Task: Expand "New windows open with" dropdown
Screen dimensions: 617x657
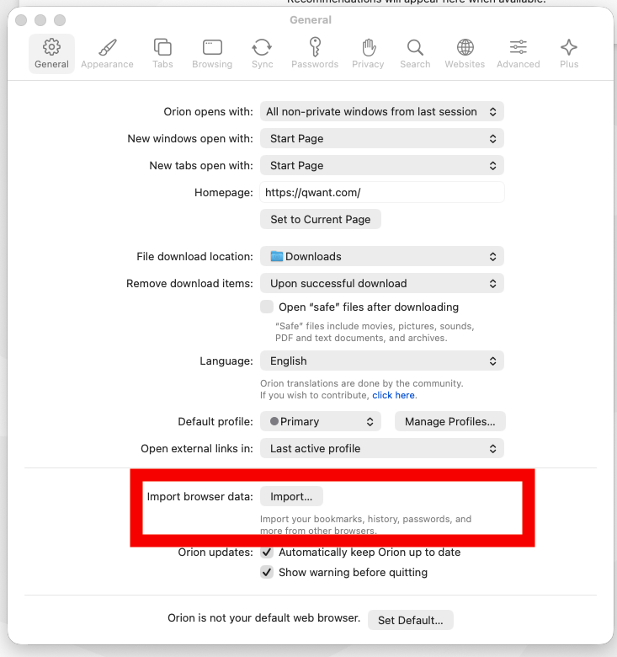Action: 382,138
